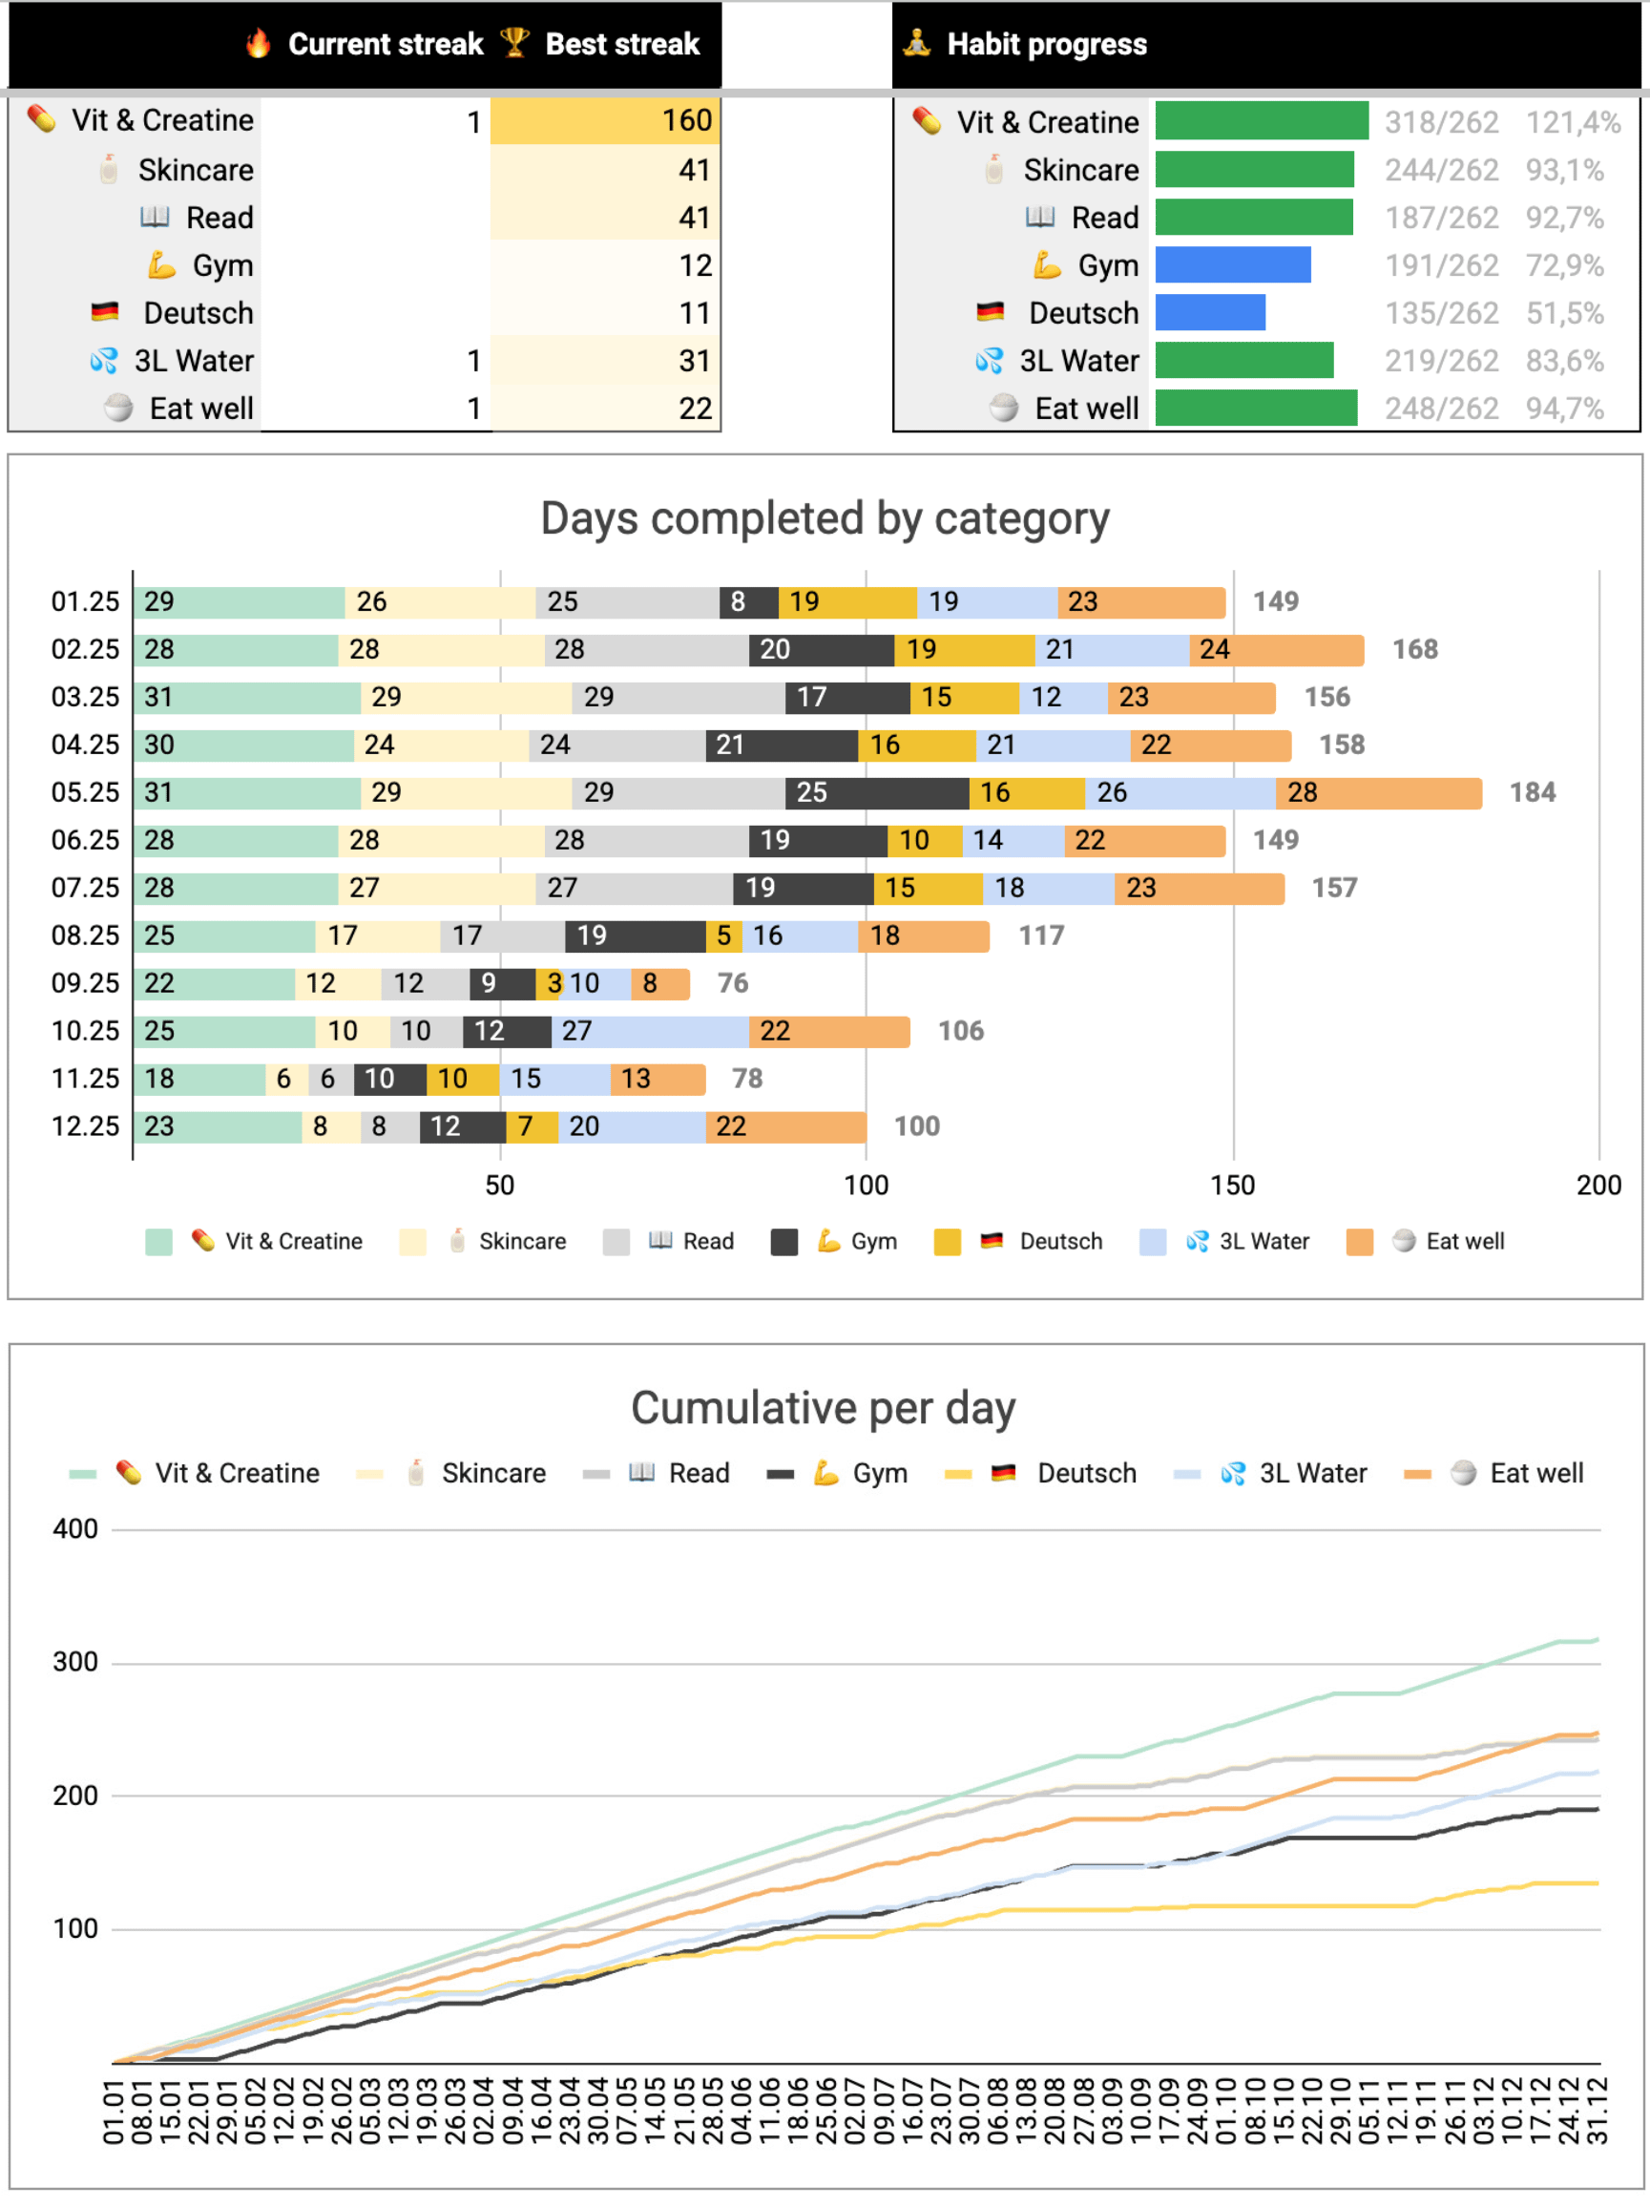Click the book icon next to Read in the streak table
Screen dimensions: 1650x2207
tap(155, 217)
